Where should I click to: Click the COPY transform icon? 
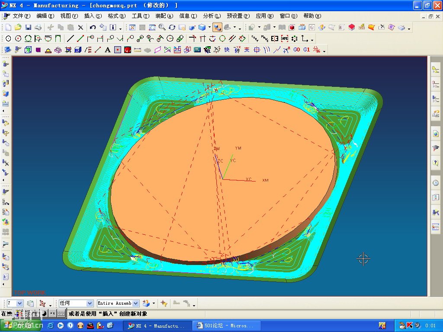click(255, 38)
